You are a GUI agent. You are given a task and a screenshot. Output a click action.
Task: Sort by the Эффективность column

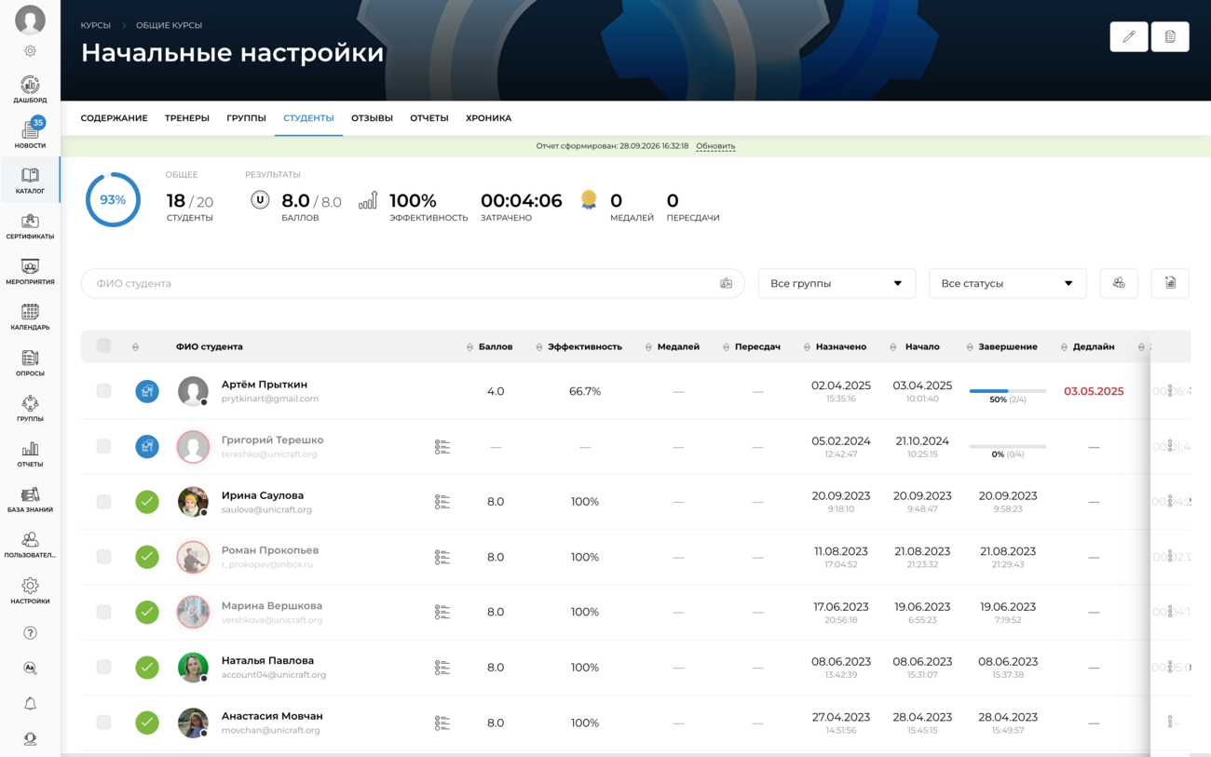point(578,346)
